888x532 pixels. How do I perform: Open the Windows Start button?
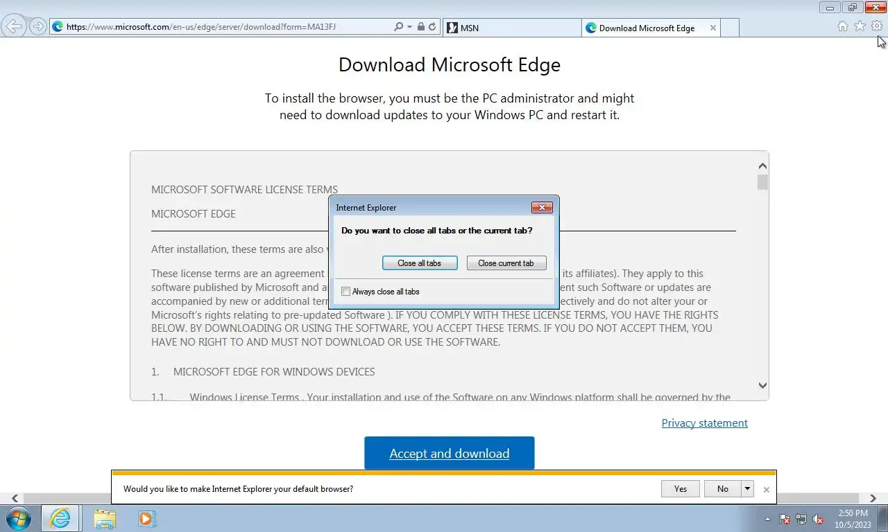[x=19, y=518]
